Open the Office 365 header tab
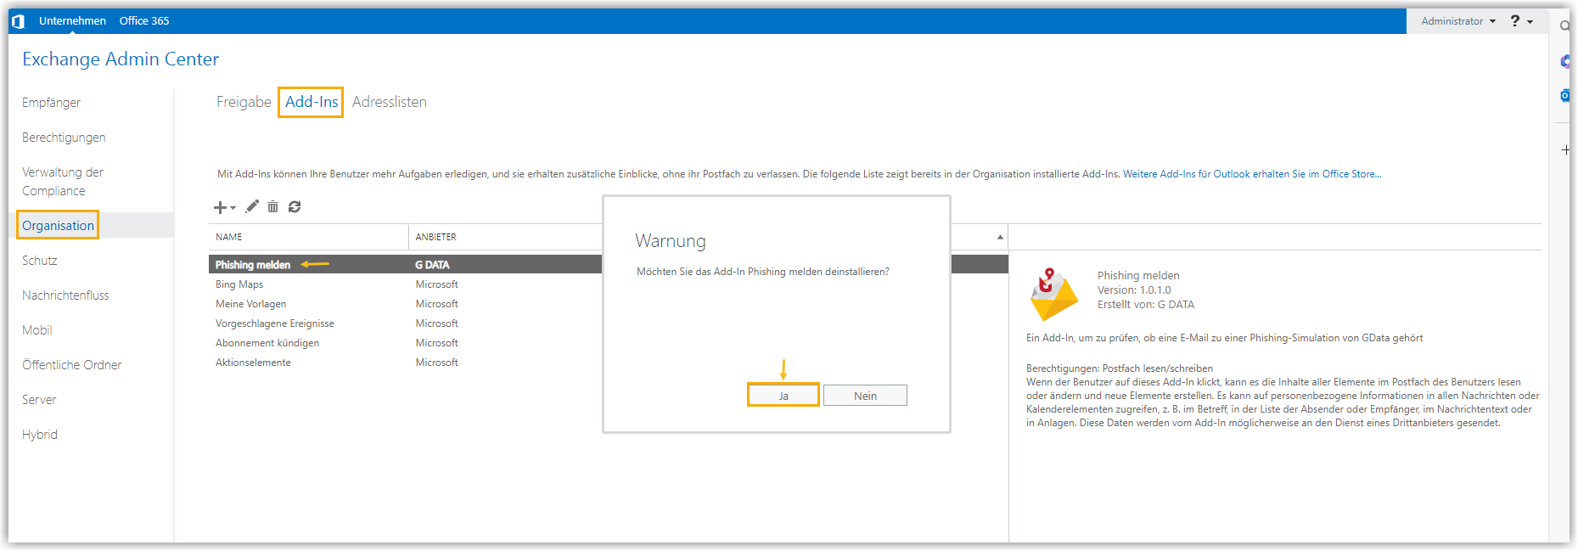Screen dimensions: 1578x551 [x=144, y=21]
